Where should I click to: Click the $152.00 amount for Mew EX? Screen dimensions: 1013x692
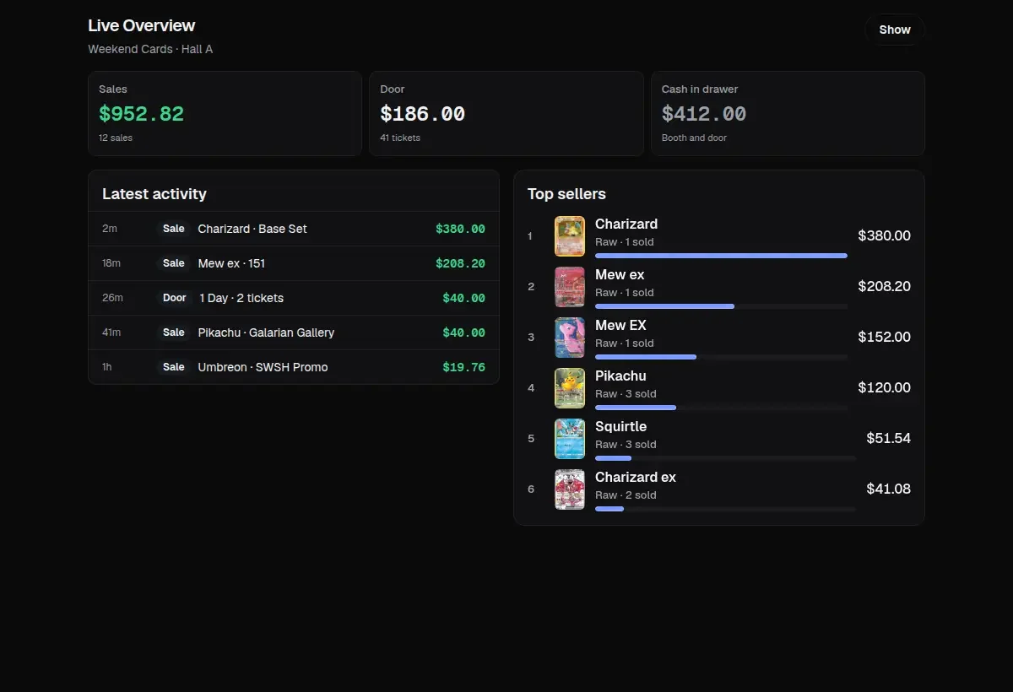pyautogui.click(x=884, y=337)
